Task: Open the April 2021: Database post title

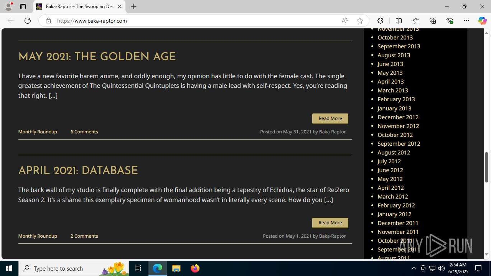Action: point(78,171)
